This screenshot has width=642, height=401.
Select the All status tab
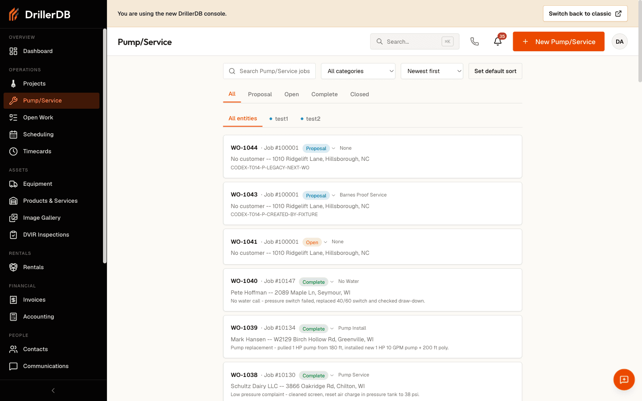point(232,94)
